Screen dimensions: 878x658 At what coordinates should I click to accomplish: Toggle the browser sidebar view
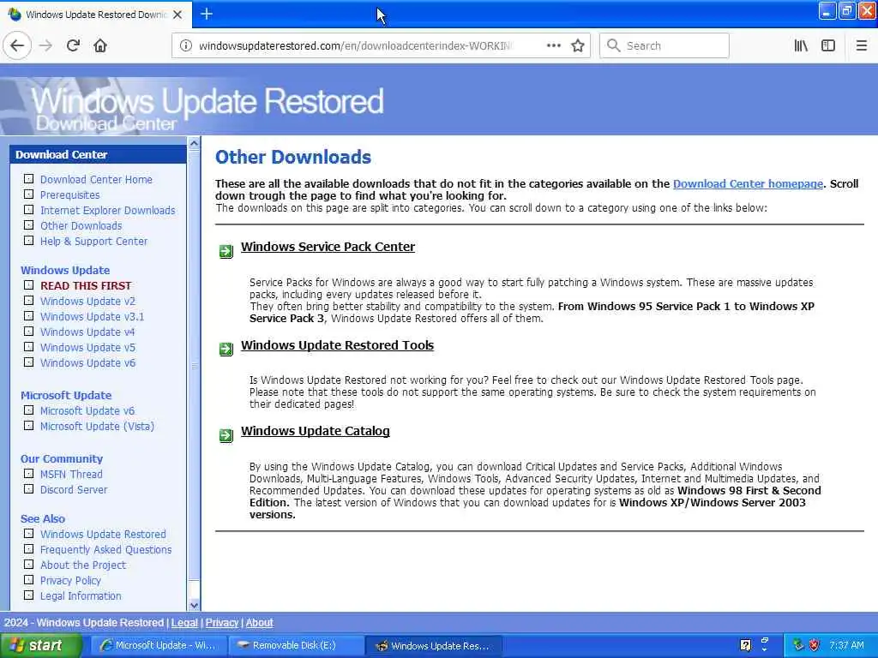point(828,45)
